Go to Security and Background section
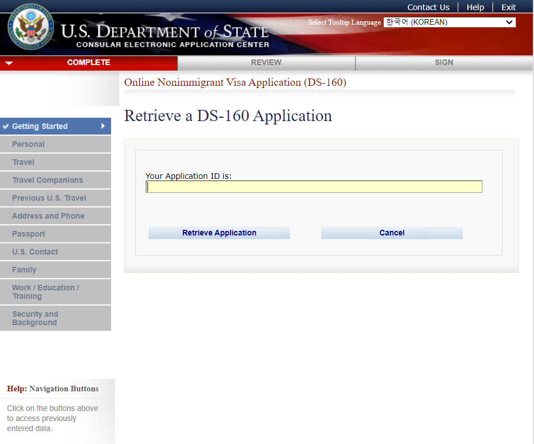 coord(56,318)
